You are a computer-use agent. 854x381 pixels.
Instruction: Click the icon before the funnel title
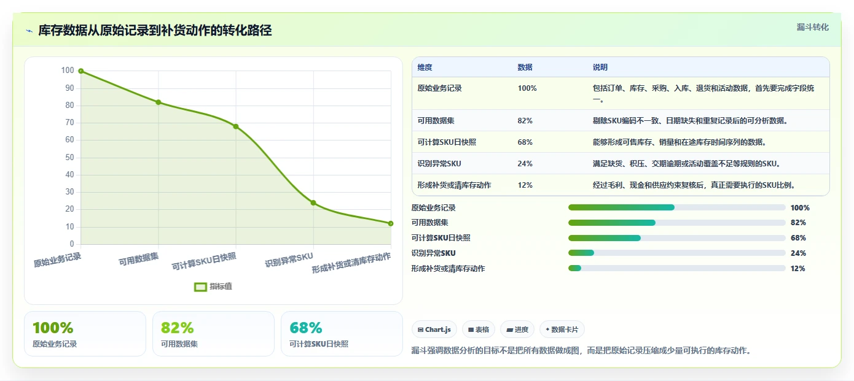[29, 31]
